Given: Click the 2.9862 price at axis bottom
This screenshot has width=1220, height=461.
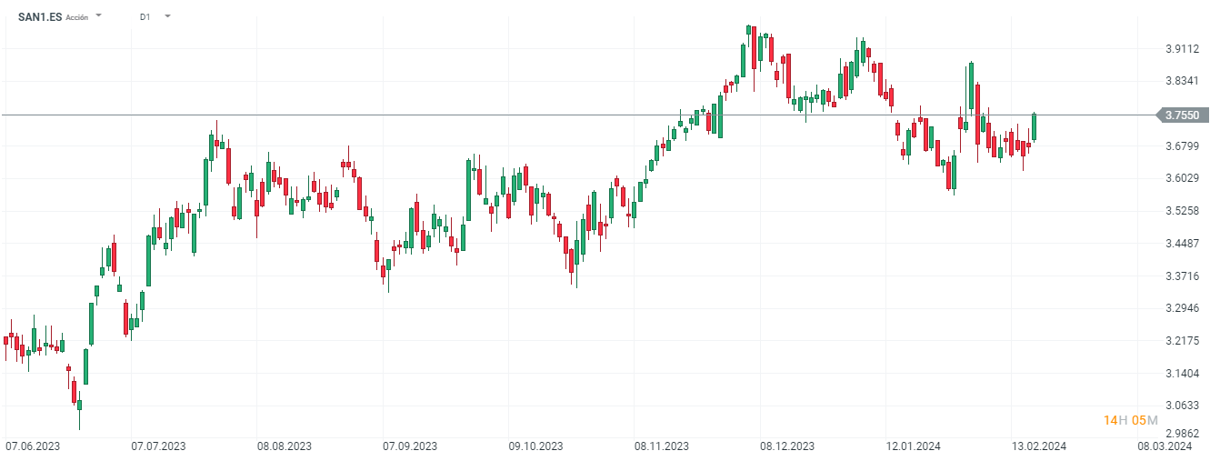Looking at the screenshot, I should [1181, 435].
